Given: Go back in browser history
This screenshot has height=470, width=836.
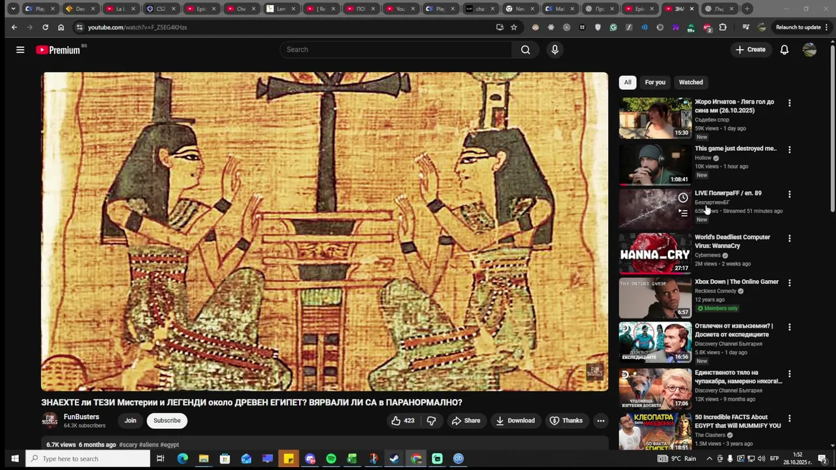Looking at the screenshot, I should tap(14, 27).
